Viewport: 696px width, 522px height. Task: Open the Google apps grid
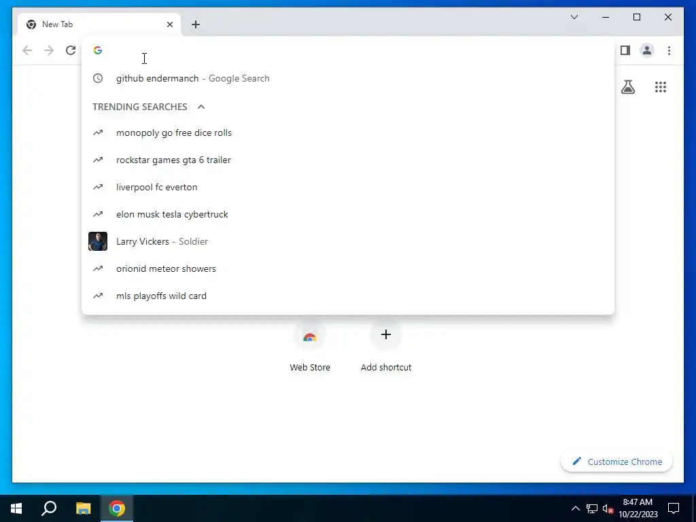(x=661, y=87)
